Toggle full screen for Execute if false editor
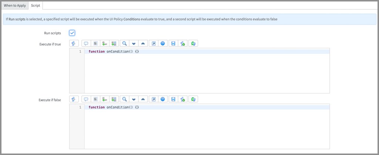379x155 pixels. [154, 99]
